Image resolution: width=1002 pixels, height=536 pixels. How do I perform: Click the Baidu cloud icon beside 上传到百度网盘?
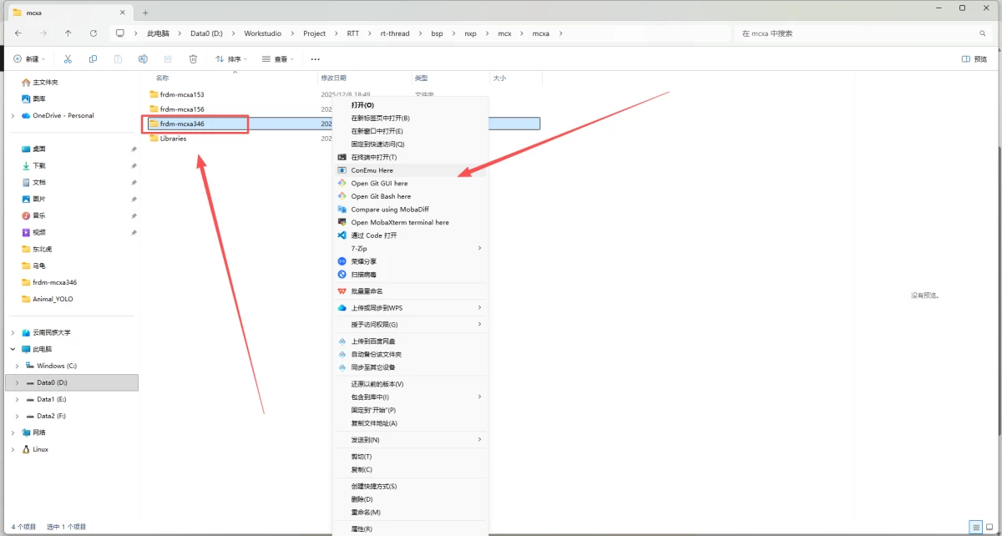coord(342,341)
